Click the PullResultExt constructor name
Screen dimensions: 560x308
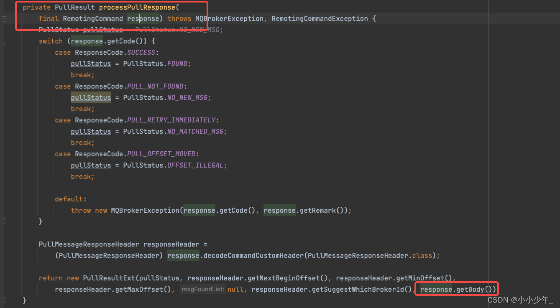click(x=109, y=278)
